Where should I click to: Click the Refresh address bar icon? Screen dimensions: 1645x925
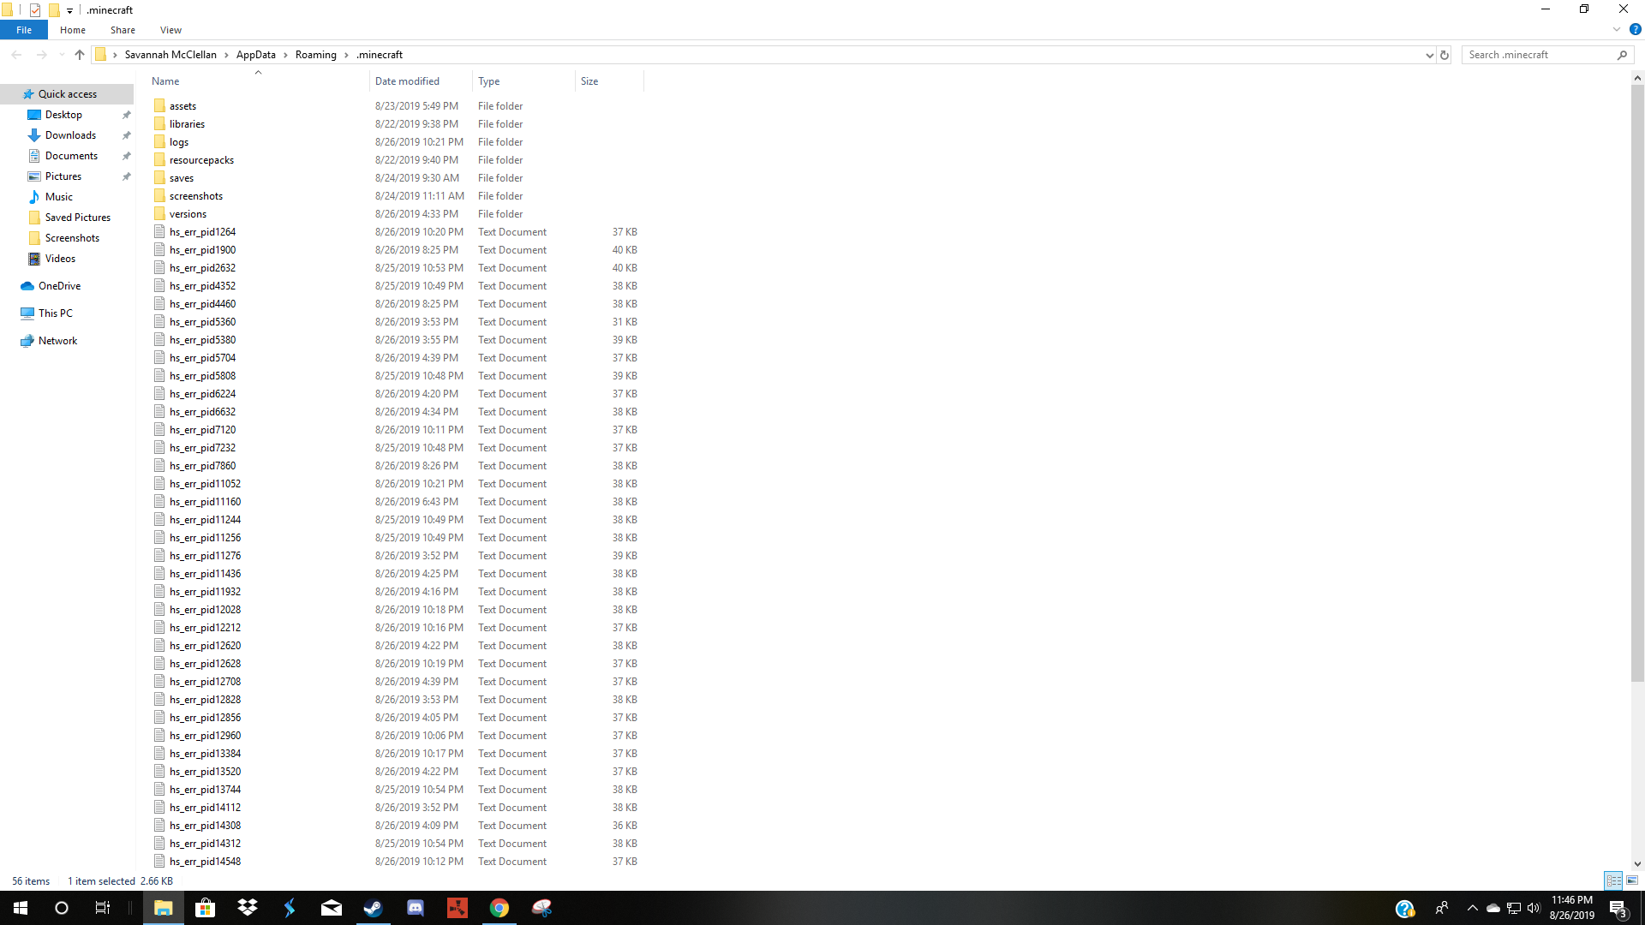coord(1445,55)
